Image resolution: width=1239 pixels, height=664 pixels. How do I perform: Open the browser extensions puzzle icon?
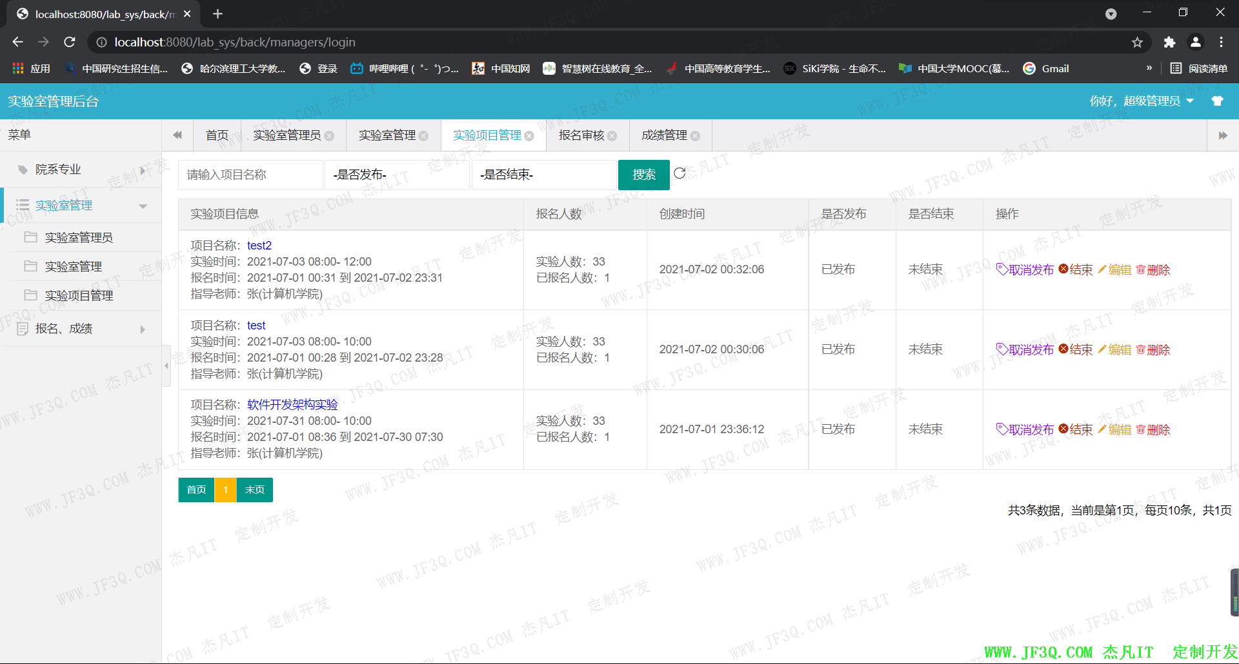(1169, 43)
